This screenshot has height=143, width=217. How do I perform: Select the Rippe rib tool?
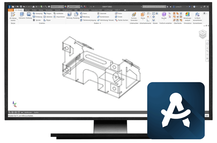[x=47, y=20]
